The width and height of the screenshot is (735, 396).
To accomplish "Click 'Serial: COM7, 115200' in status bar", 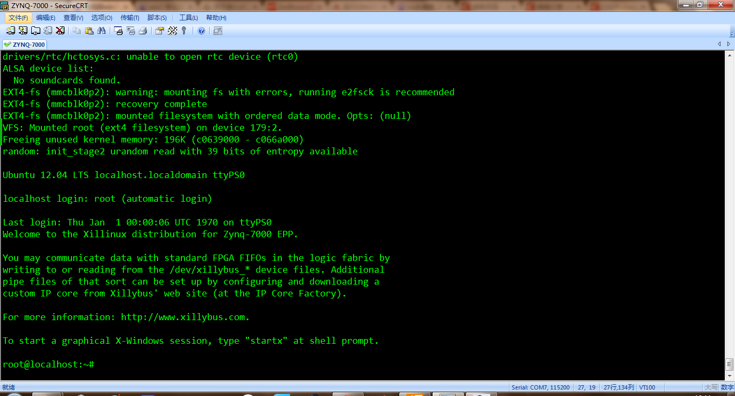I will (x=541, y=387).
